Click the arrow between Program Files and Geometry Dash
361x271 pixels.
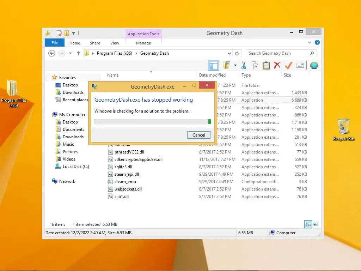coord(136,53)
